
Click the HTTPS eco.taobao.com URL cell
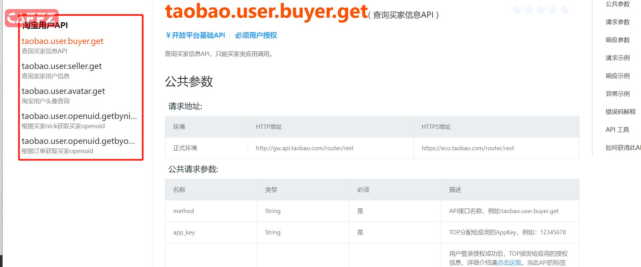(467, 148)
